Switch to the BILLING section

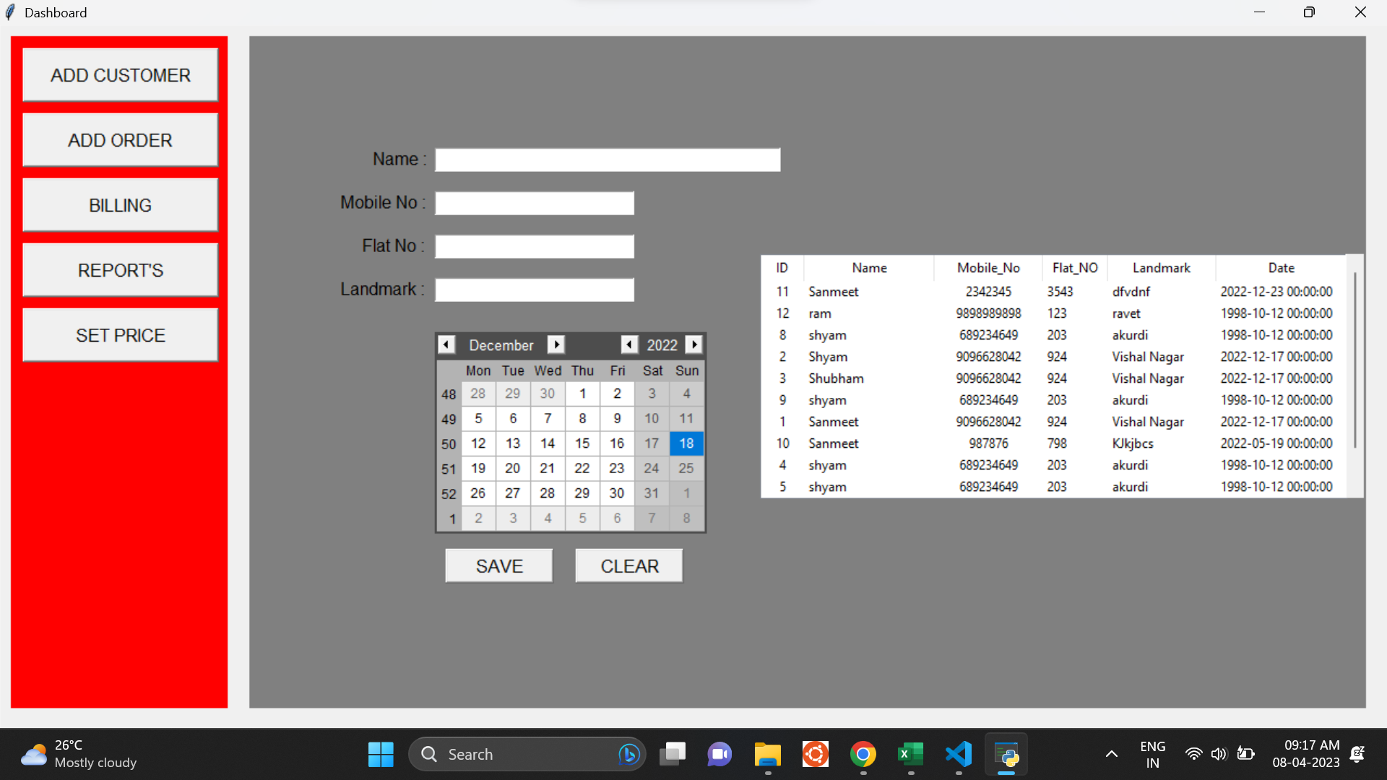click(120, 205)
